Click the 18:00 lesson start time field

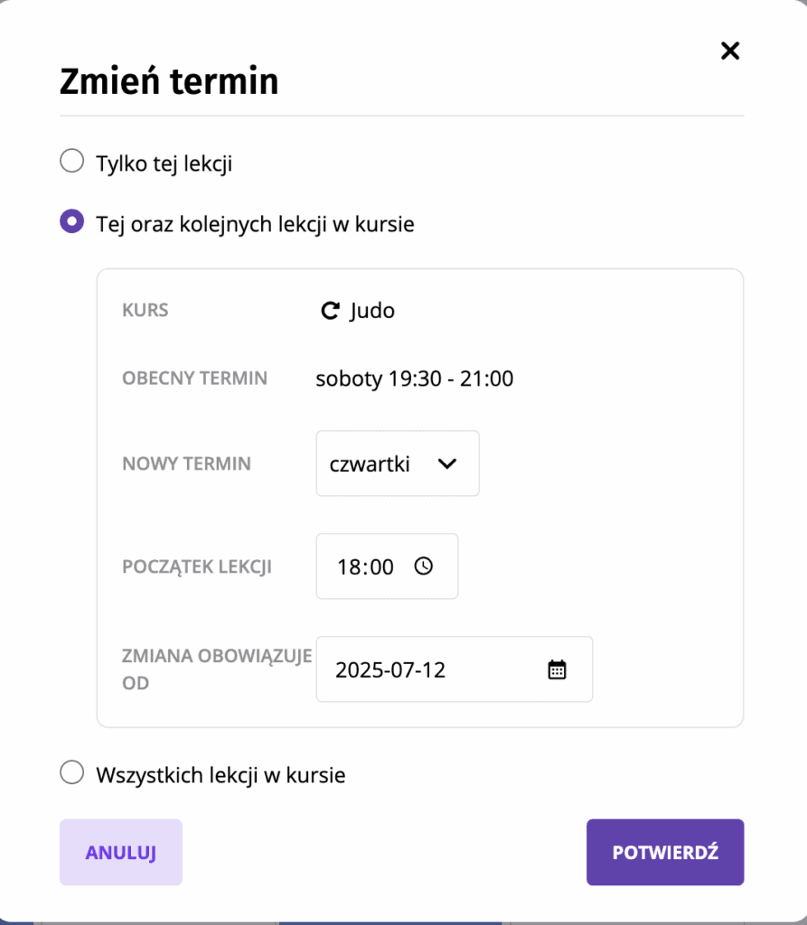coord(387,566)
